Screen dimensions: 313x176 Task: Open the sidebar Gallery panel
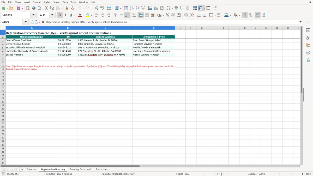[x=308, y=45]
